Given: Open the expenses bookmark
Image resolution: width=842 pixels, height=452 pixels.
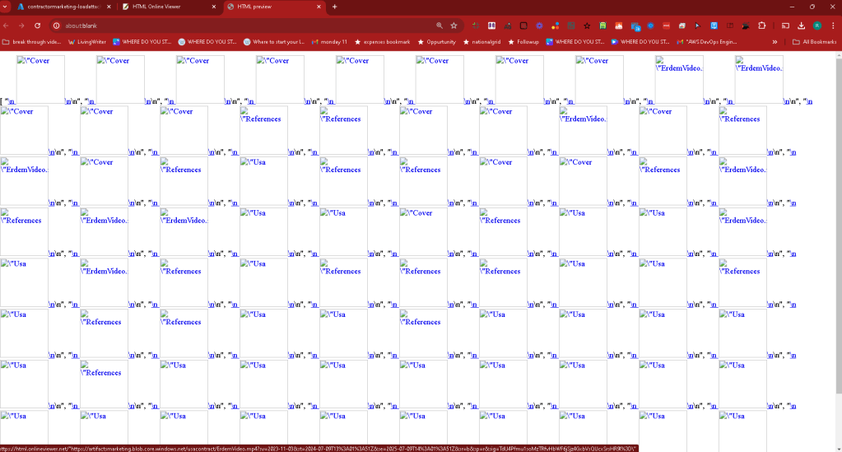Looking at the screenshot, I should 382,41.
